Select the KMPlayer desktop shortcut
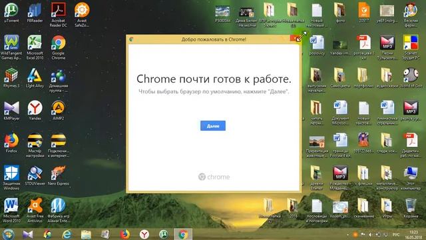Viewport: 426px width, 240px height. [x=11, y=111]
